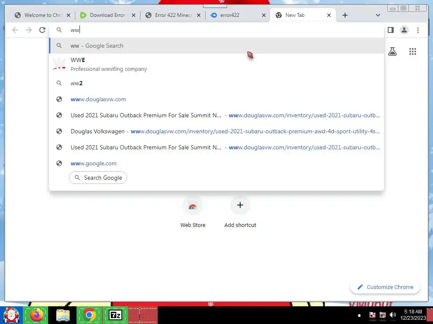The width and height of the screenshot is (433, 324).
Task: Select the ww2 search suggestion
Action: click(x=216, y=83)
